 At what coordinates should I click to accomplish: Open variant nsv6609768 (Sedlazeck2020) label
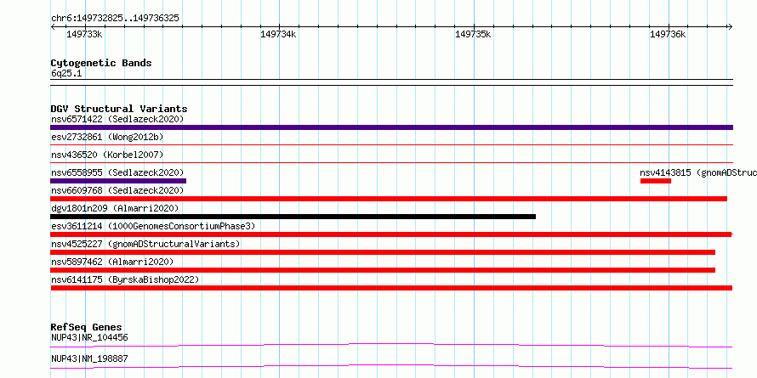(x=117, y=190)
